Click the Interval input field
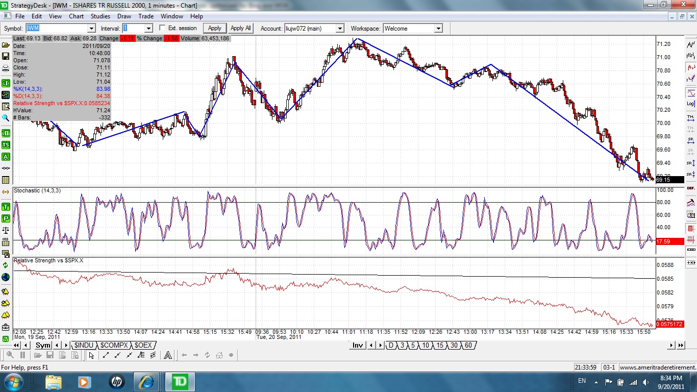The image size is (697, 392). pos(134,29)
